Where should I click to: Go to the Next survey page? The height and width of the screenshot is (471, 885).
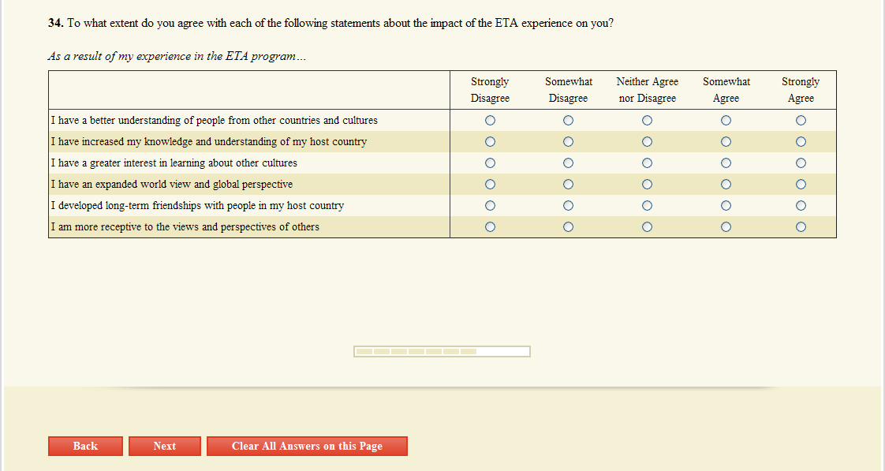pos(165,446)
